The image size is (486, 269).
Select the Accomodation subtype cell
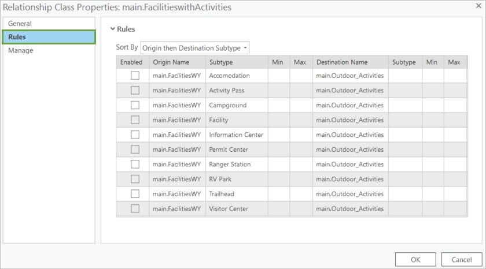(x=237, y=76)
